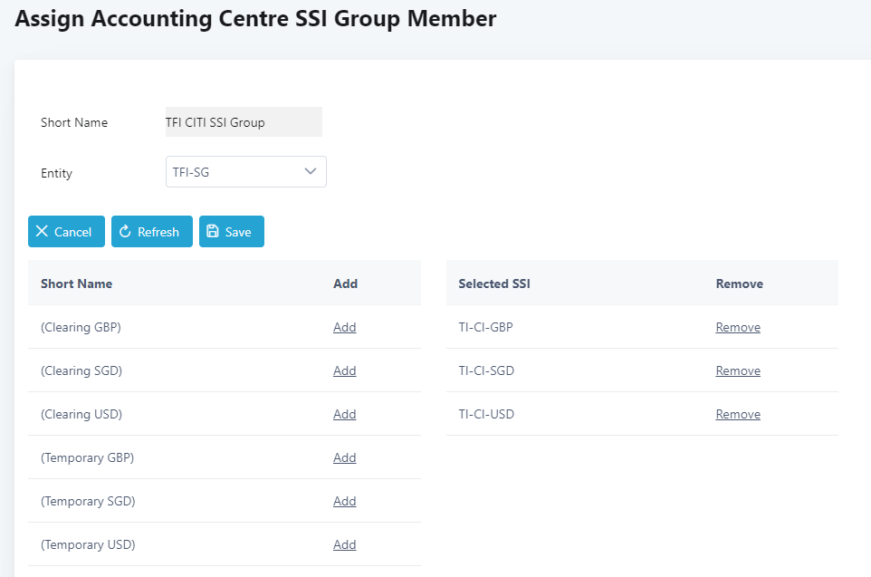Click the circular arrow Refresh icon
The image size is (871, 577).
(125, 231)
